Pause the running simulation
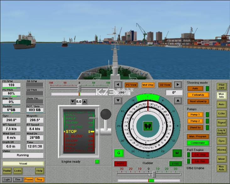The width and height of the screenshot is (230, 184). (29, 180)
